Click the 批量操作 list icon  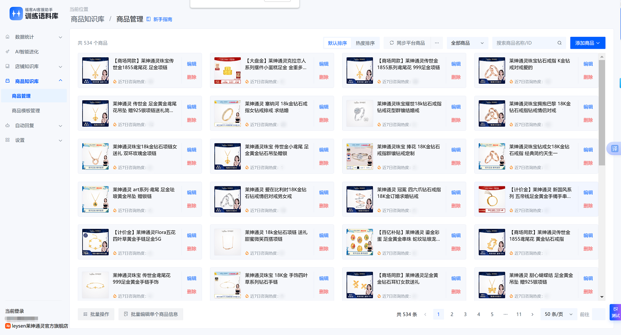click(x=86, y=314)
